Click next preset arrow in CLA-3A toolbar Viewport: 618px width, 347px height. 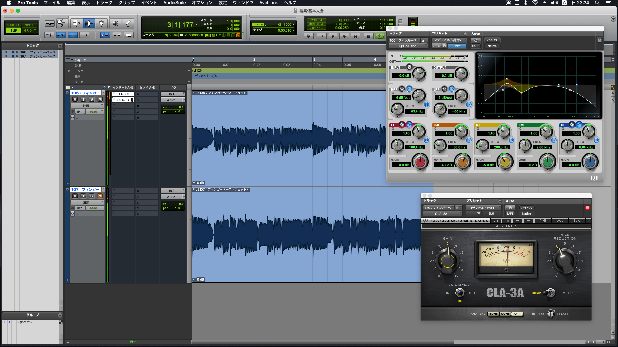pyautogui.click(x=528, y=221)
